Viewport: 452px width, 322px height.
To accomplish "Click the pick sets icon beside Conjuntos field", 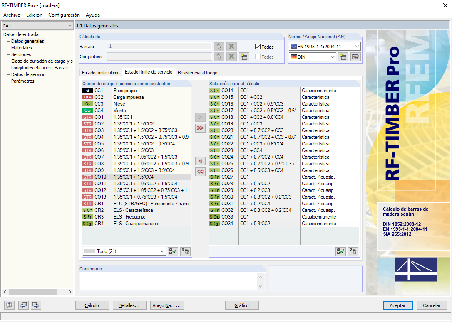I will (x=219, y=57).
